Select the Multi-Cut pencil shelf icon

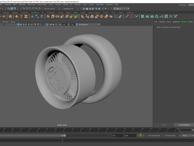tap(127, 17)
